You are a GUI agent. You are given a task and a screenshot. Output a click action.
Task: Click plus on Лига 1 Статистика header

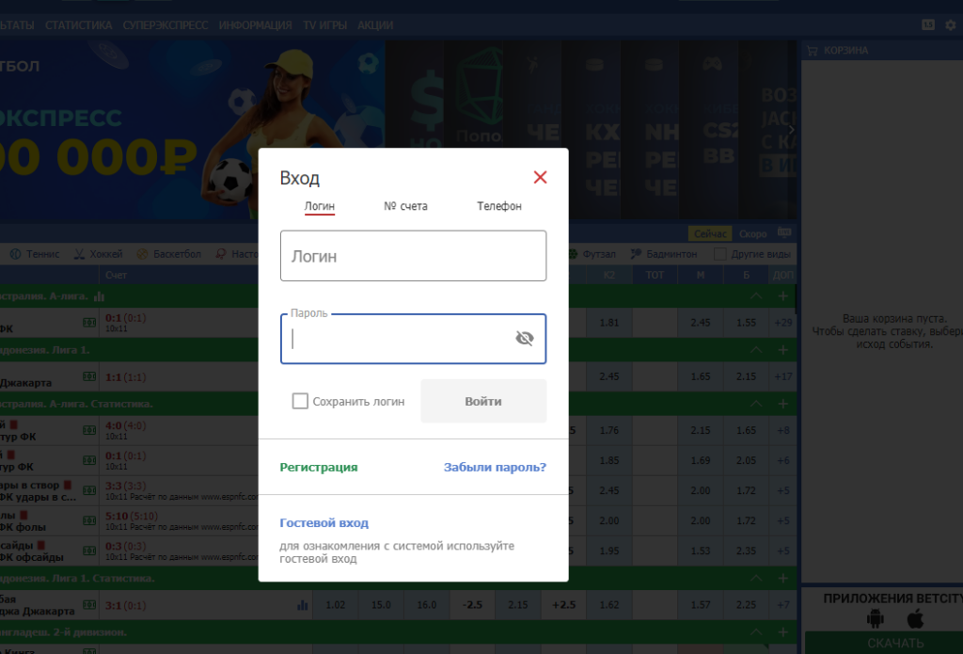click(783, 579)
